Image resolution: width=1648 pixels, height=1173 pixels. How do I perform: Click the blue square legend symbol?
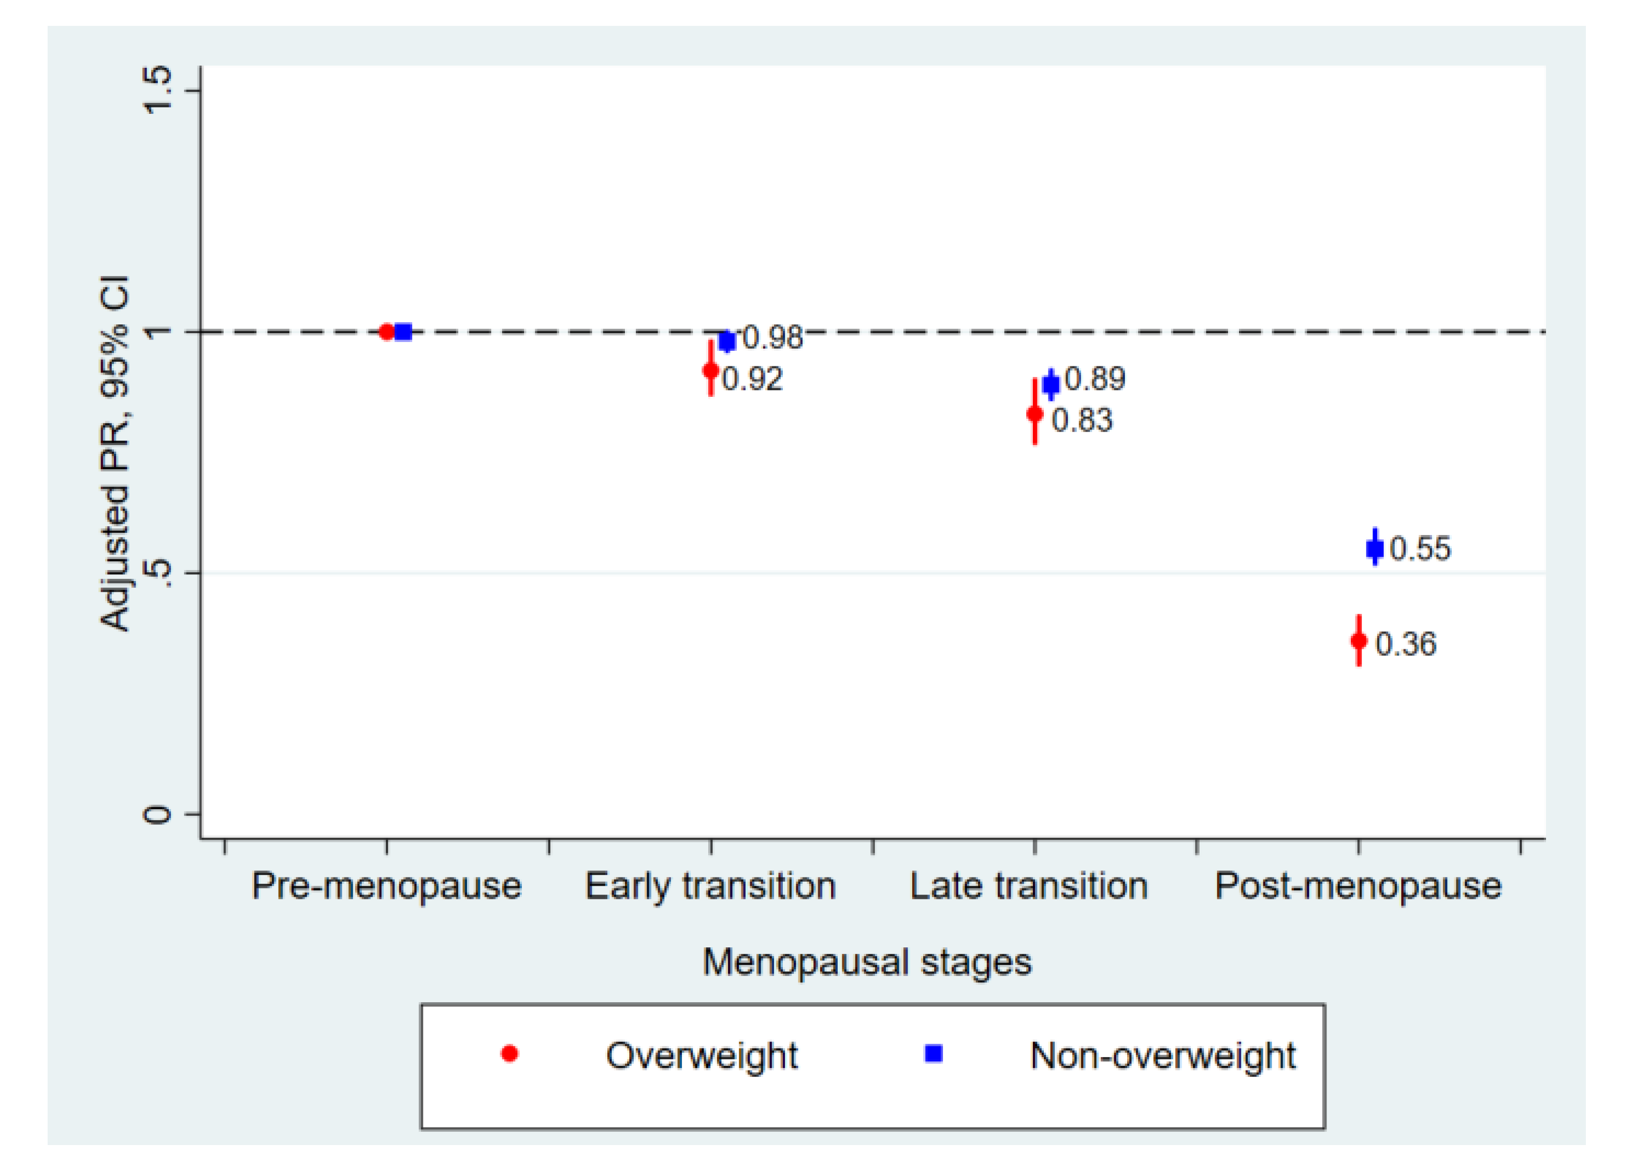coord(934,1054)
